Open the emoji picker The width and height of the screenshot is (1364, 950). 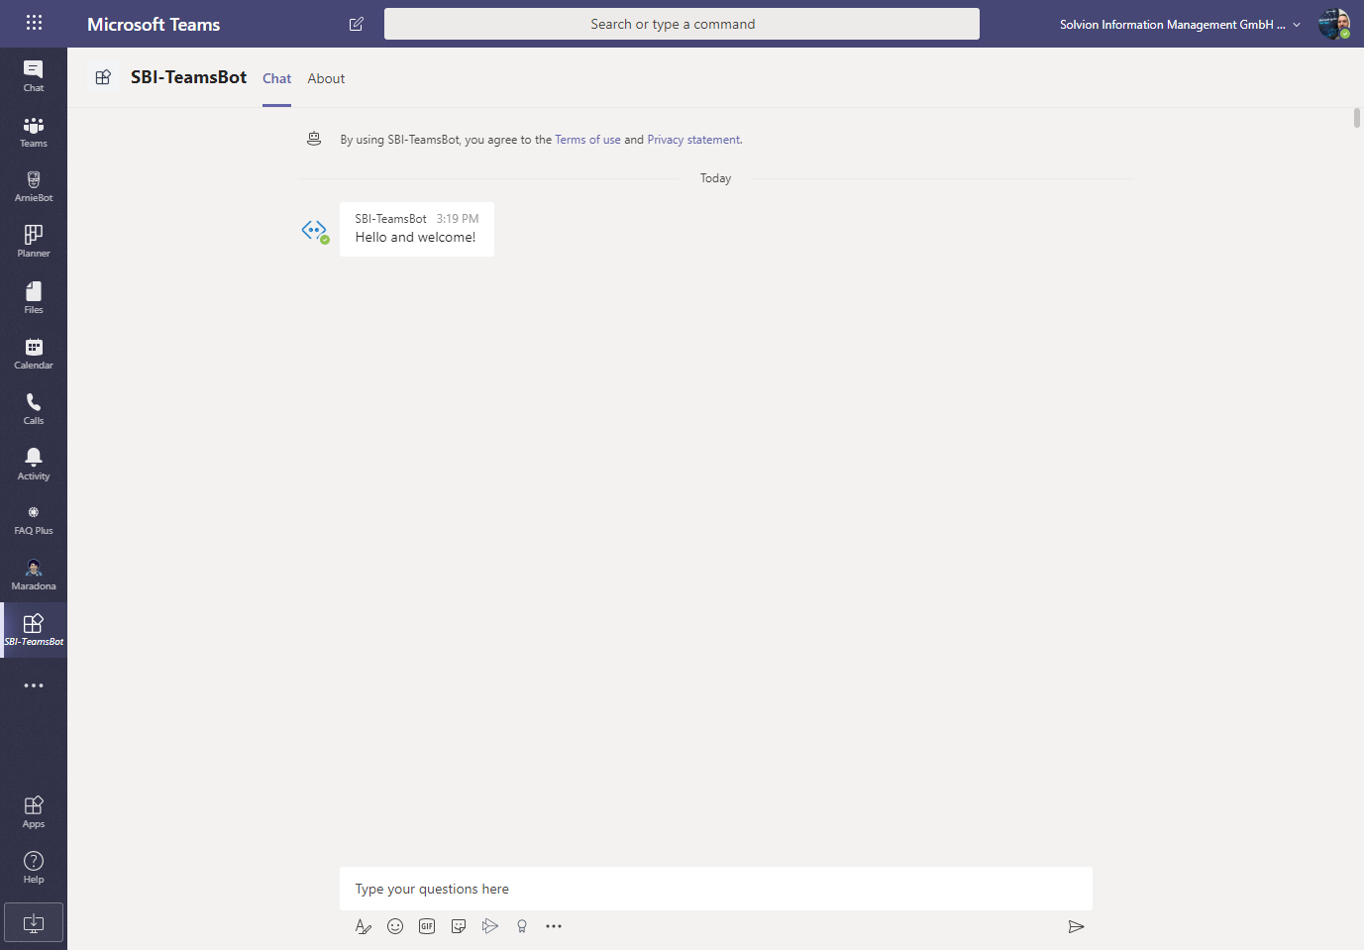tap(395, 926)
